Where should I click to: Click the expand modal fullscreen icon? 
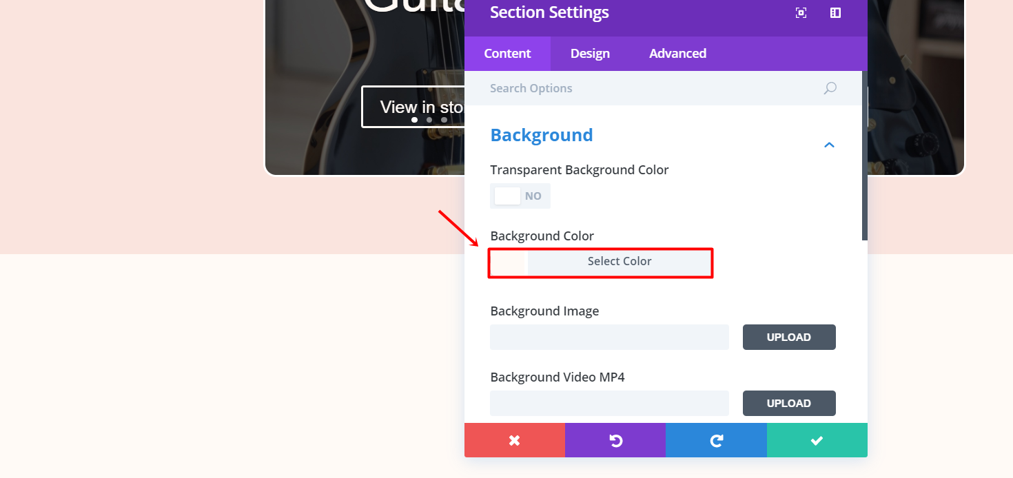point(801,13)
